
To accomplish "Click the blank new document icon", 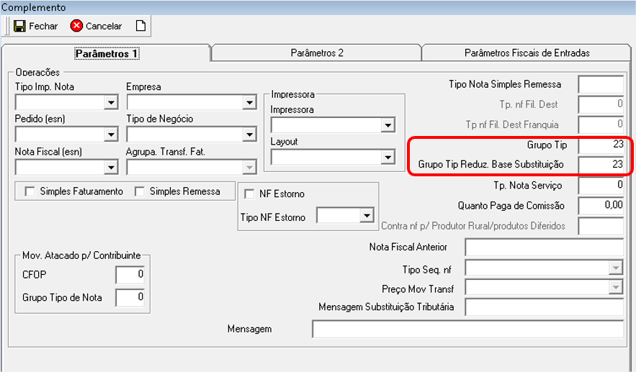I will (140, 26).
